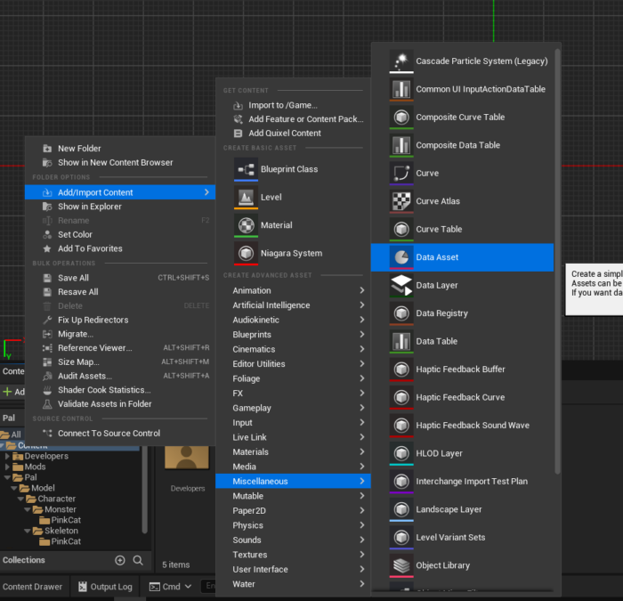Click the Blueprint Class icon

(246, 169)
